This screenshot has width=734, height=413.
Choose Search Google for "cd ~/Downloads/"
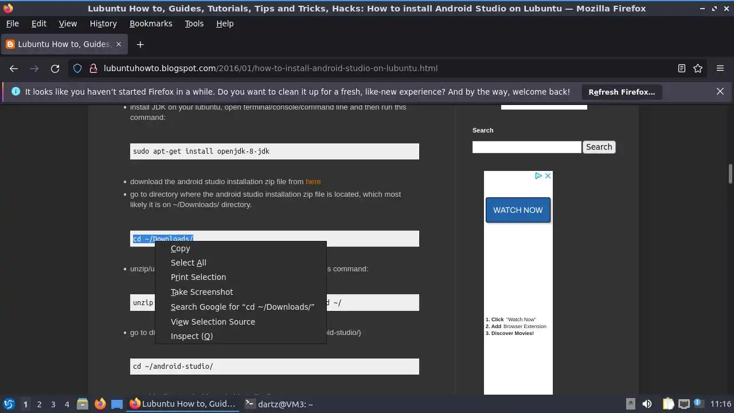coord(241,307)
